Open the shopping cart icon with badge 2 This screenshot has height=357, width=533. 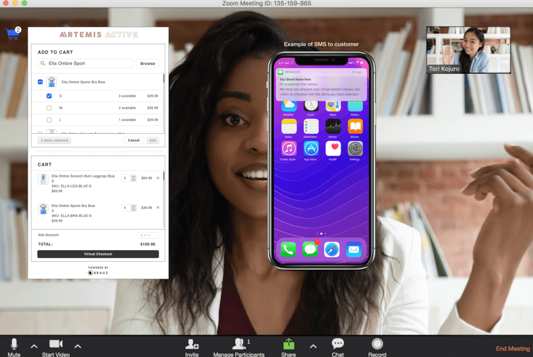pyautogui.click(x=13, y=34)
